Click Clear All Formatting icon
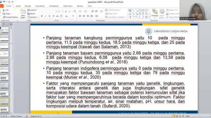This screenshot has width=211, height=118. [x=75, y=11]
